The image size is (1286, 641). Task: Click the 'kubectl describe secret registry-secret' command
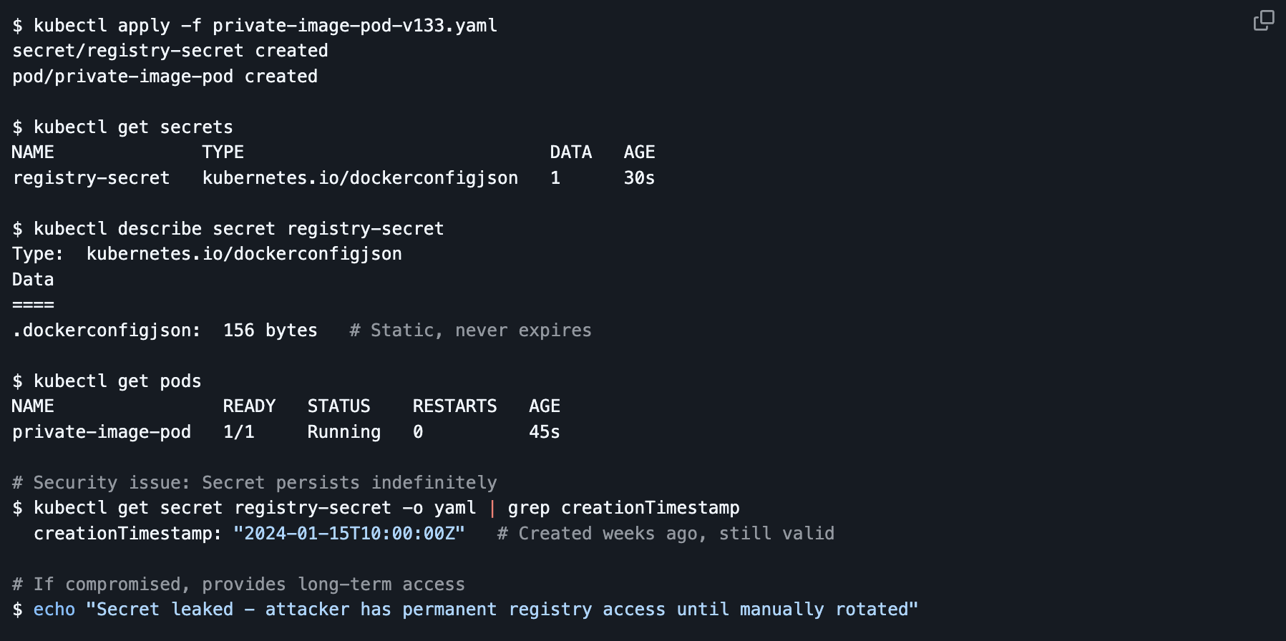point(238,229)
